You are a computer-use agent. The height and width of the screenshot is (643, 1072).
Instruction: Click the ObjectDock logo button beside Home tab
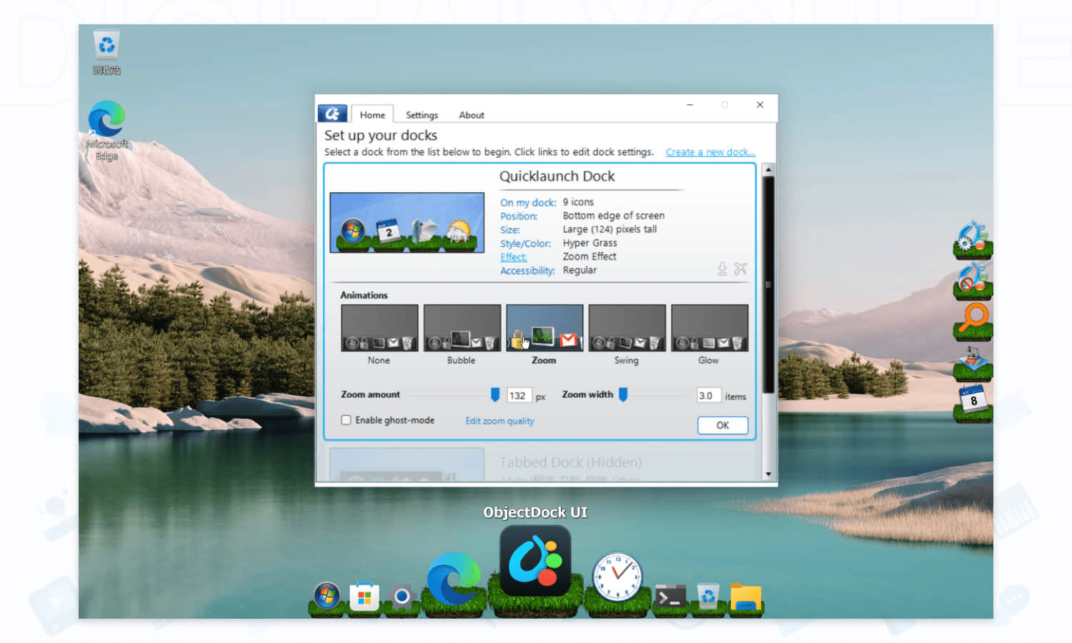332,114
